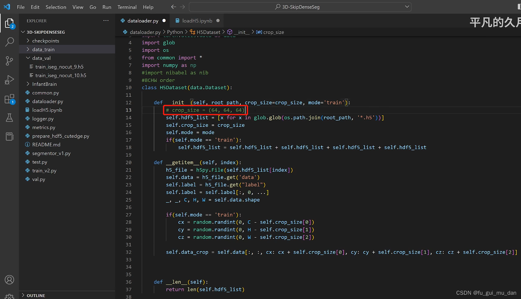Click __init__ in the breadcrumb
Viewport: 521px width, 299px height.
pos(242,32)
